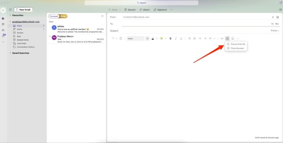Toggle Italic formatting

(175, 38)
